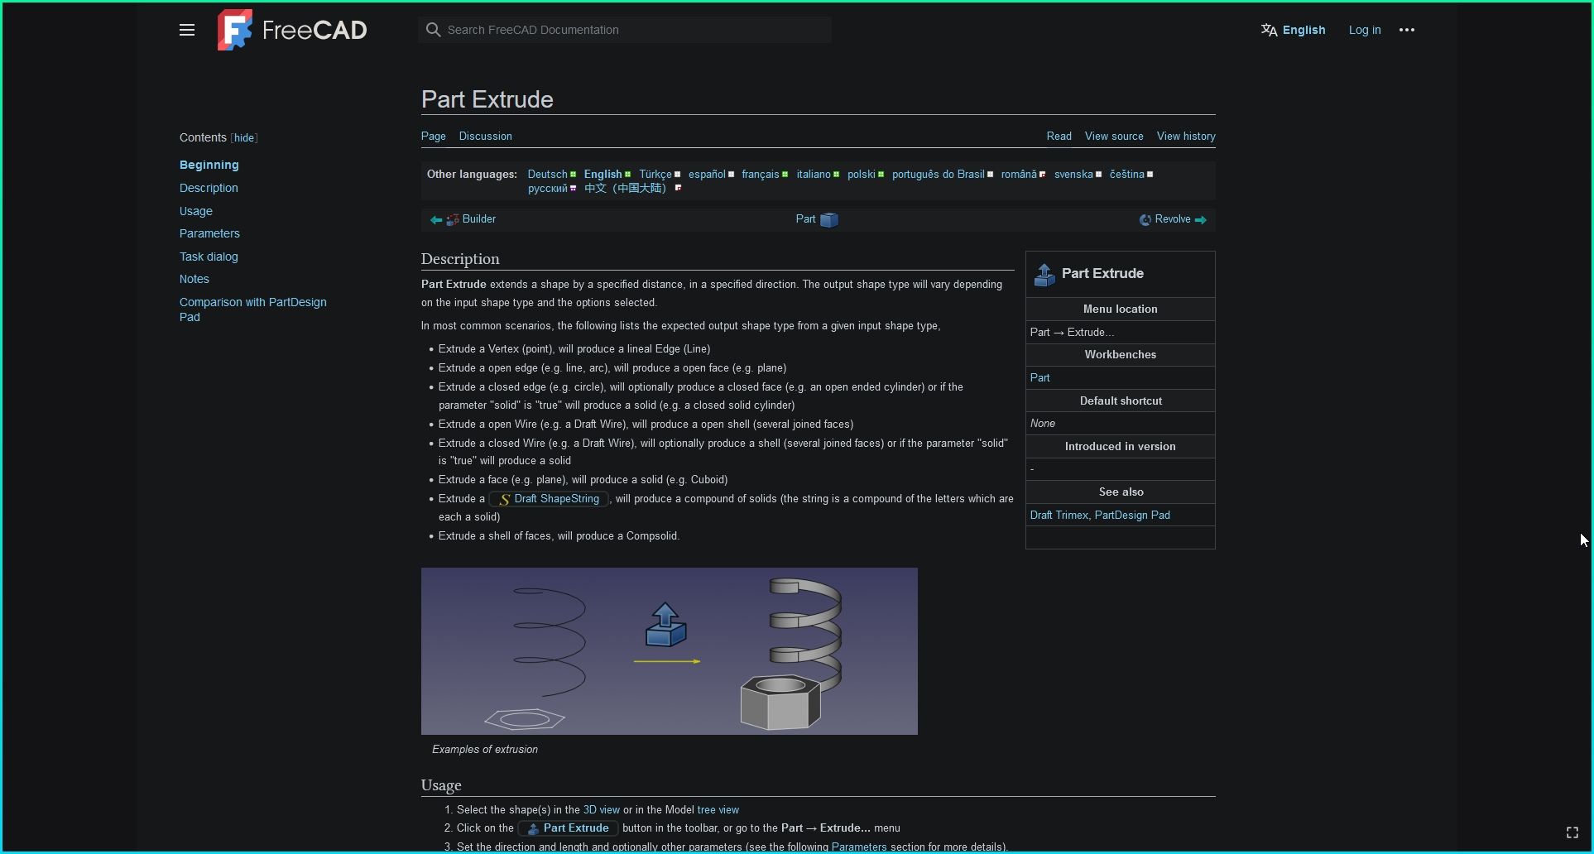Open the three-dot more options menu
This screenshot has width=1594, height=854.
pos(1407,30)
